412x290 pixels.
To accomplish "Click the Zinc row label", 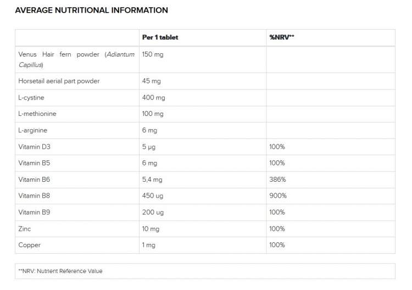I will 25,228.
